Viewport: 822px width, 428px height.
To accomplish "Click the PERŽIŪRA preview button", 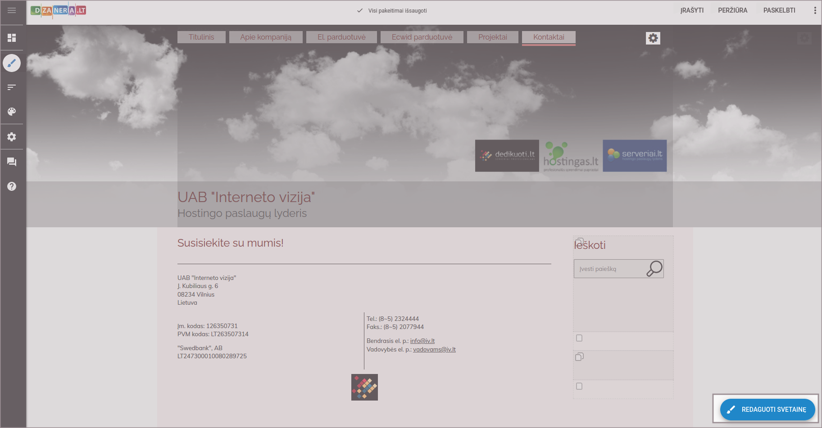I will pyautogui.click(x=732, y=10).
